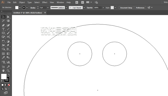
Task: Swap fill and stroke colors
Action: [x=9, y=75]
